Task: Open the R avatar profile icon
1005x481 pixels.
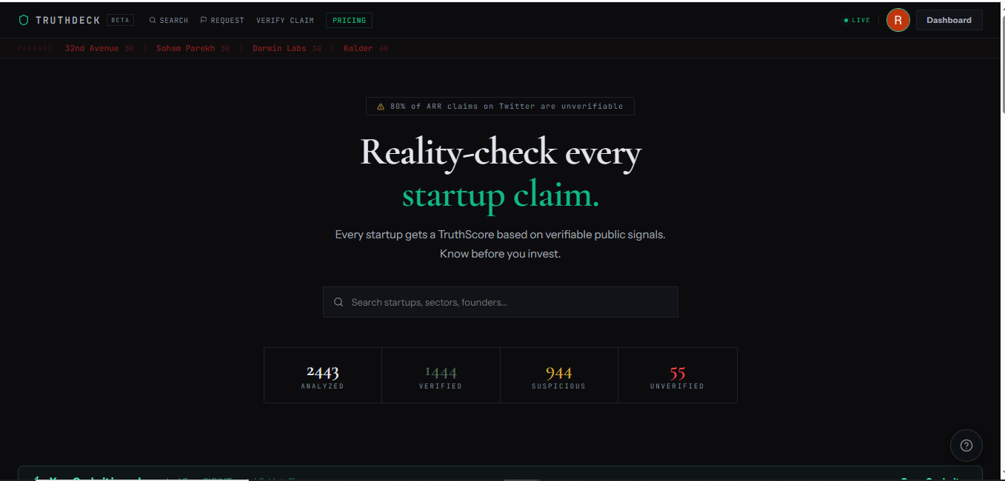Action: 898,20
